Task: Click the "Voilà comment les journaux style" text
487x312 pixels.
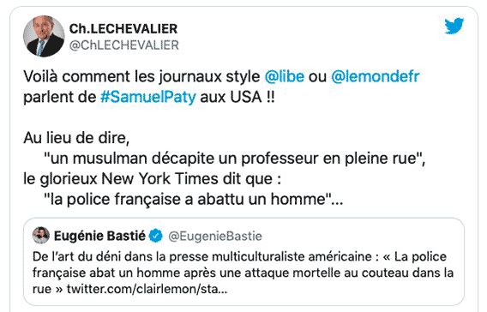Action: pos(141,76)
